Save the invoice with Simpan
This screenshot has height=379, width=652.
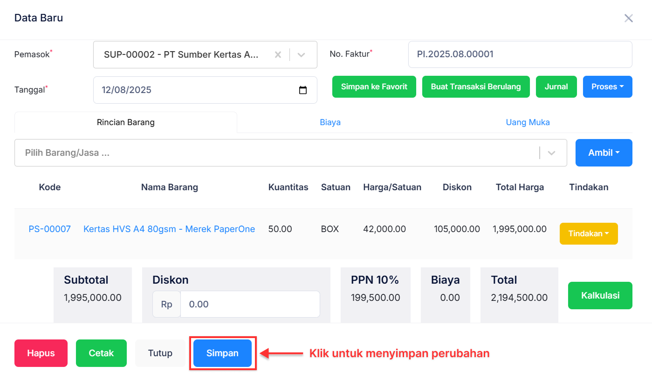click(x=223, y=353)
